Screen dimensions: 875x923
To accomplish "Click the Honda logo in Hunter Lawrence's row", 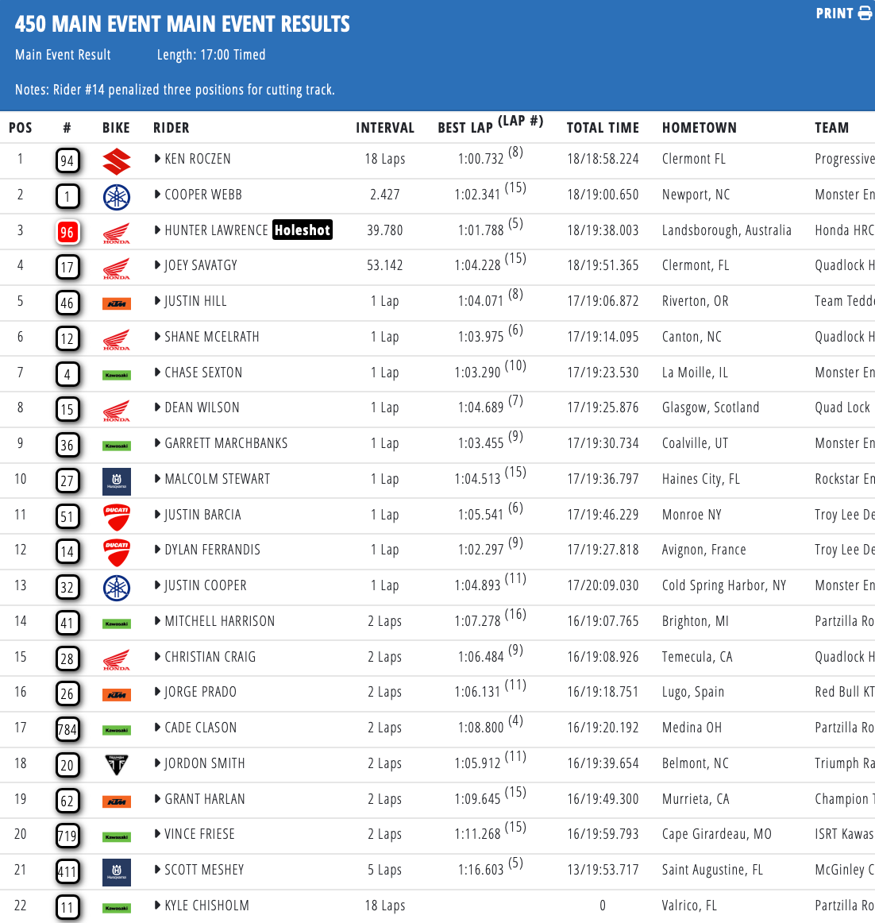I will click(x=117, y=232).
